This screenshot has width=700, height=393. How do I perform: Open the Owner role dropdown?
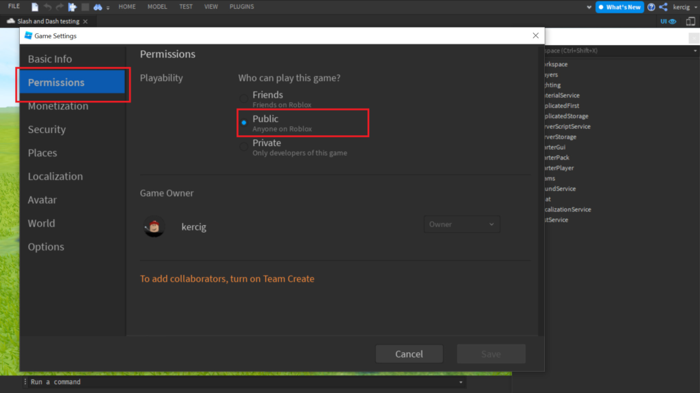click(461, 224)
